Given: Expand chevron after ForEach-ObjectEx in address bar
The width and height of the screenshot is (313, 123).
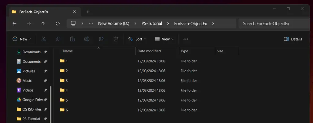Looking at the screenshot, I should (213, 23).
